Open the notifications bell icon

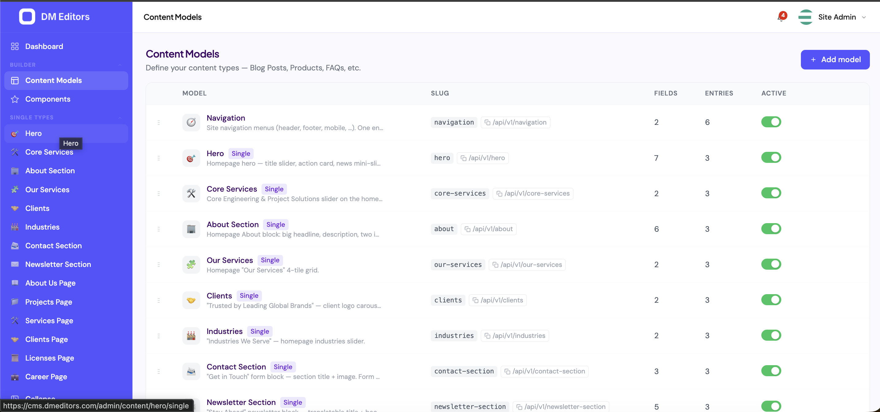[781, 17]
